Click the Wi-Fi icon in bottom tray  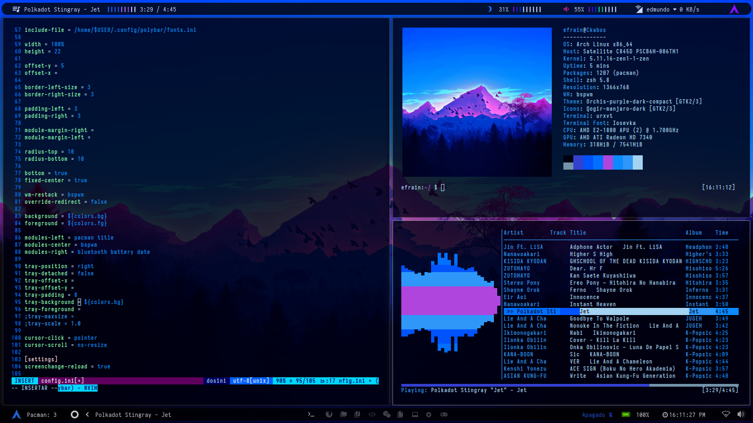(726, 414)
